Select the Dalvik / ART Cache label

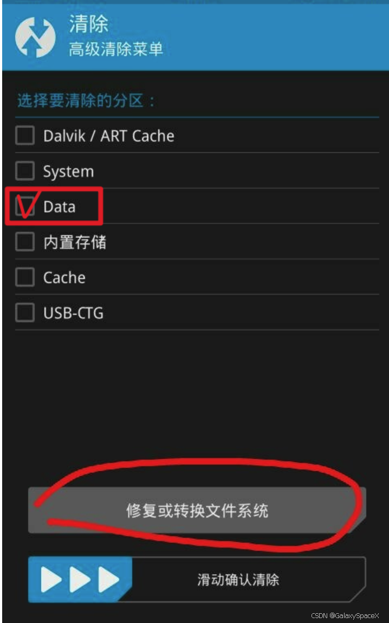click(109, 136)
